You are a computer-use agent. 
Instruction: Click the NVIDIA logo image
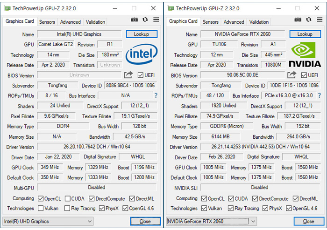coord(305,55)
